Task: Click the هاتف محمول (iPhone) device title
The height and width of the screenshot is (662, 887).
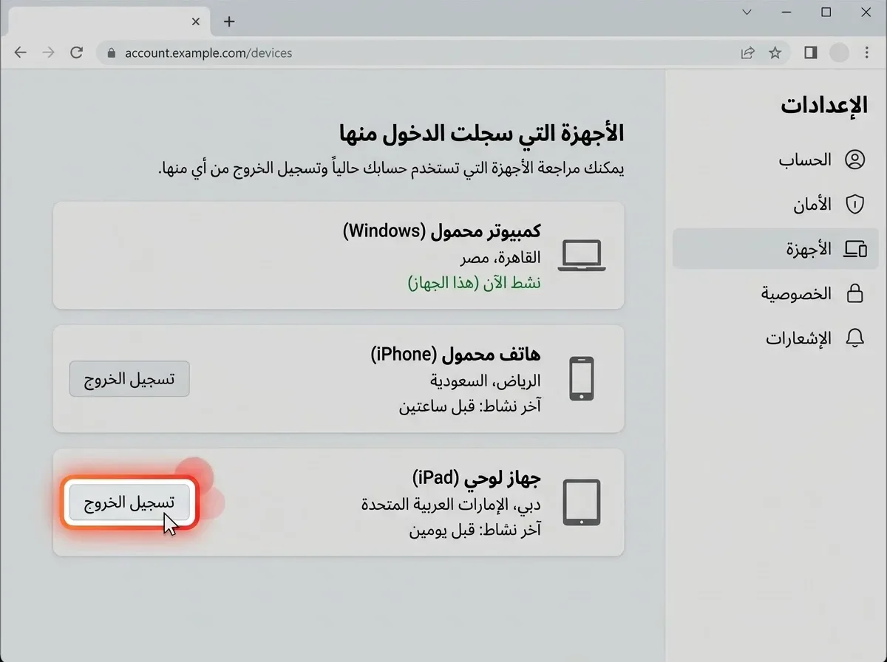Action: [x=456, y=355]
